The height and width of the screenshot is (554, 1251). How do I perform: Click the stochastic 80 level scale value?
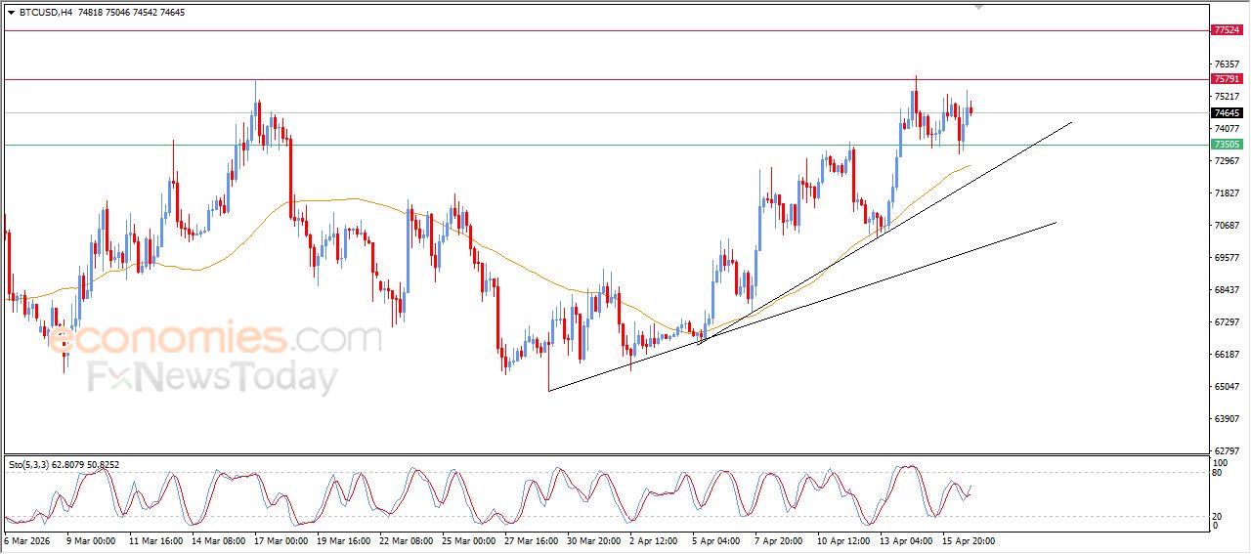[1218, 473]
